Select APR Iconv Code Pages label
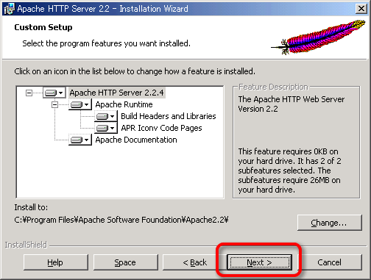 point(161,128)
